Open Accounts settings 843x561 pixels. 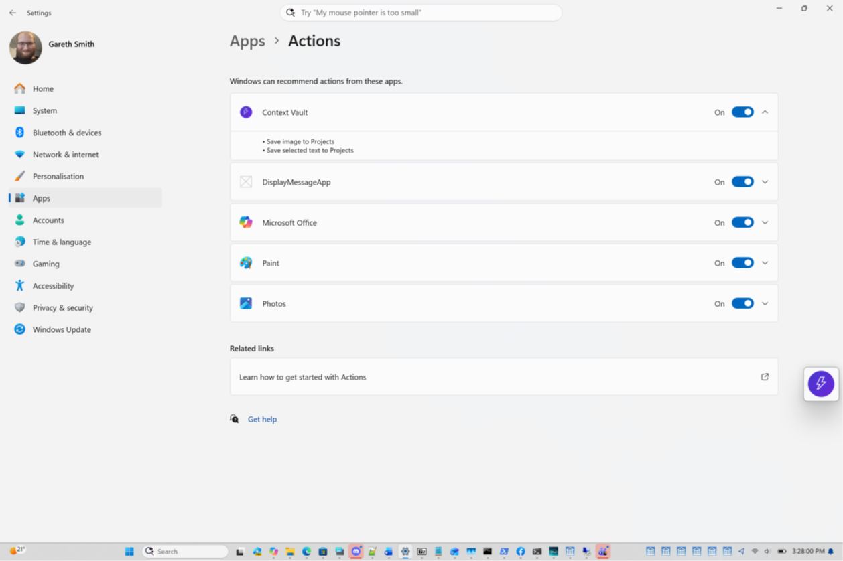[x=85, y=220]
